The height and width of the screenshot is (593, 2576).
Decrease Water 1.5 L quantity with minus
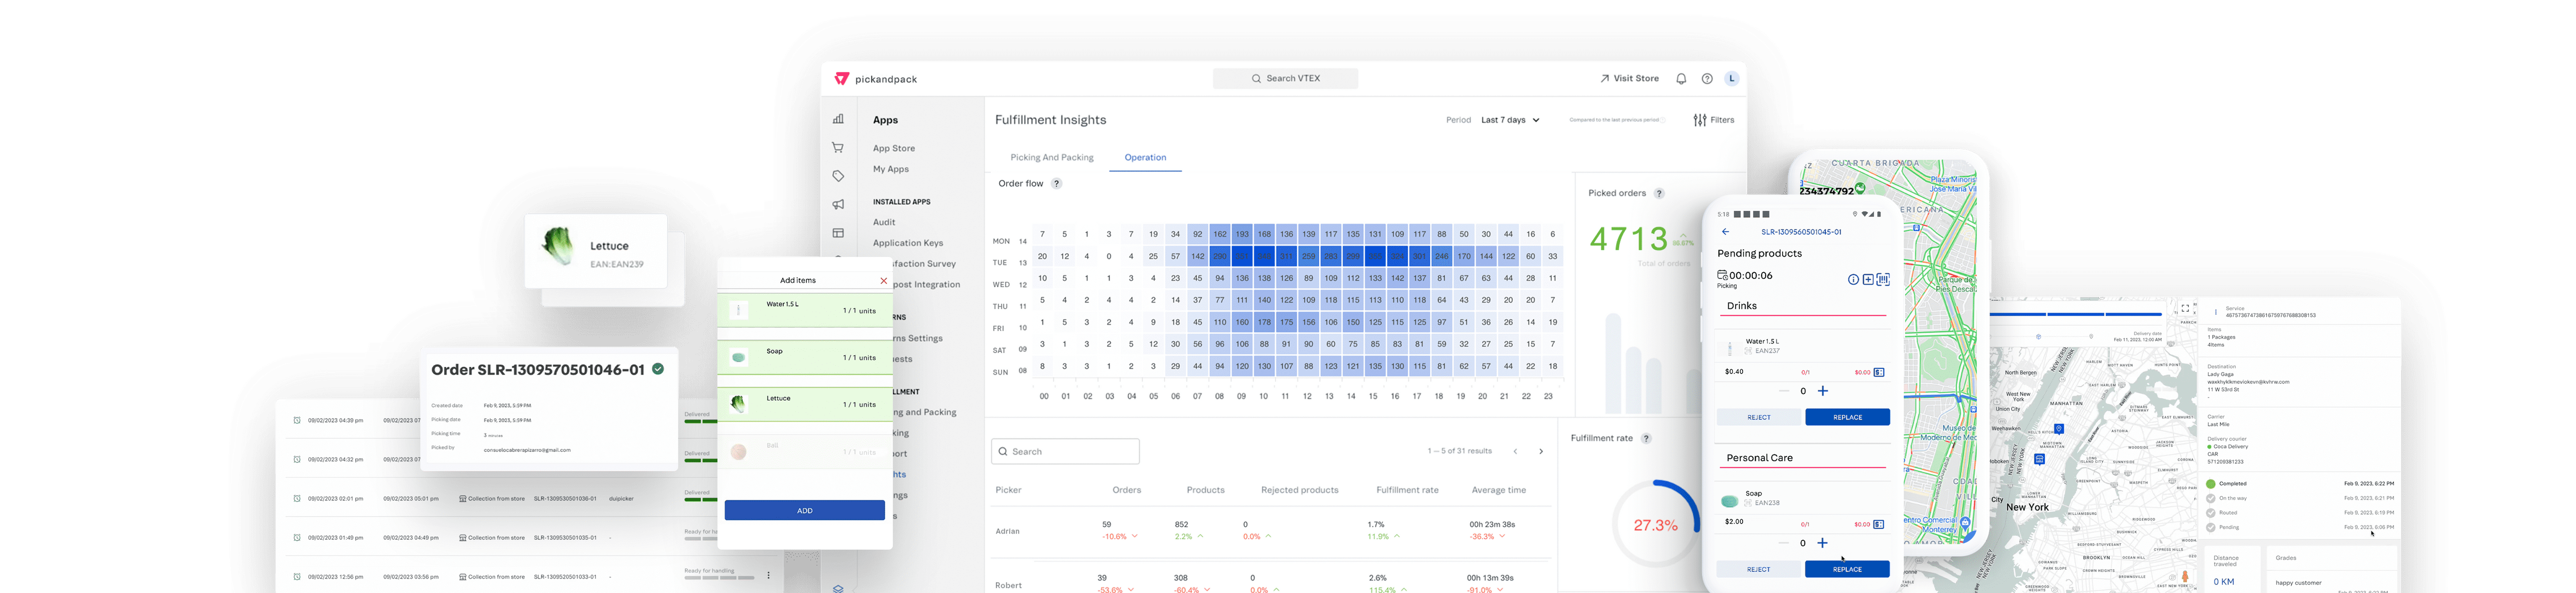[1784, 391]
